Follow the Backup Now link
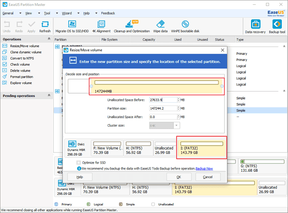Screen dimensions: 288x213 [x=204, y=168]
